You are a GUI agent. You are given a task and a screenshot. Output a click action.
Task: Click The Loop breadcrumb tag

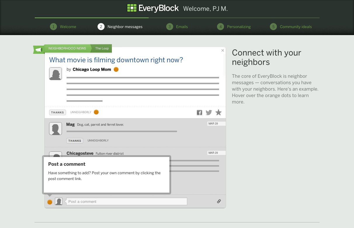point(102,49)
